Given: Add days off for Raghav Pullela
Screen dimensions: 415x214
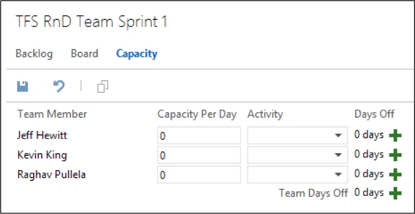Looking at the screenshot, I should (x=396, y=175).
